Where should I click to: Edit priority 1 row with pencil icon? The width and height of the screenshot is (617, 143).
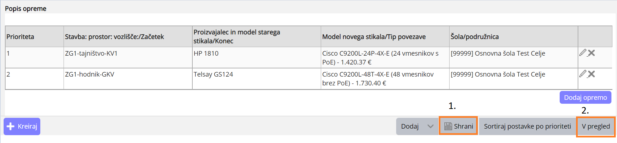(583, 53)
